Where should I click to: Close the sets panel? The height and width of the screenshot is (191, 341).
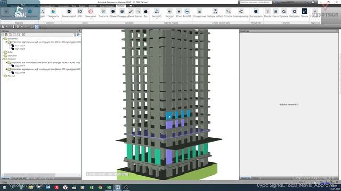tap(79, 31)
